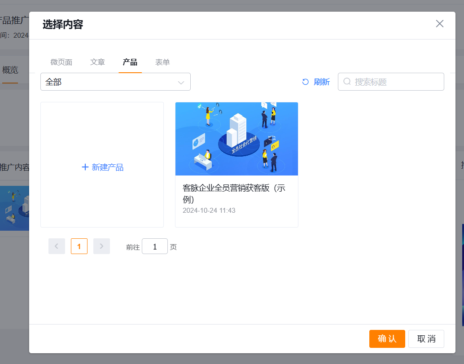Screen dimensions: 464x364
Task: Open the 表单 tab
Action: [162, 62]
